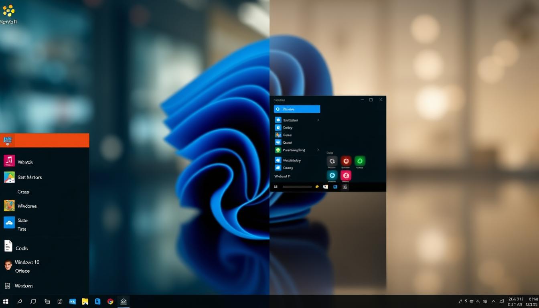Click the yellow icon in the small window's bottom bar
The width and height of the screenshot is (539, 308).
click(317, 187)
